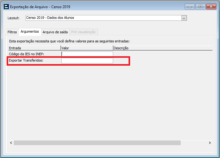Focus the Exportar Transferidos value field
Viewport: 220px width, 158px height.
coord(87,61)
